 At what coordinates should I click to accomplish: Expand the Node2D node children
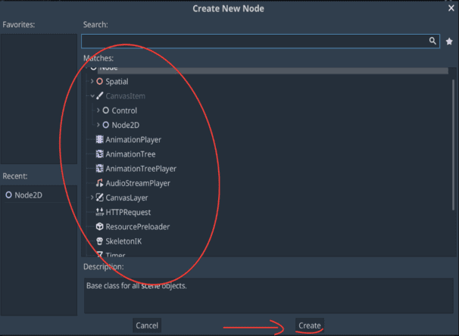point(98,125)
